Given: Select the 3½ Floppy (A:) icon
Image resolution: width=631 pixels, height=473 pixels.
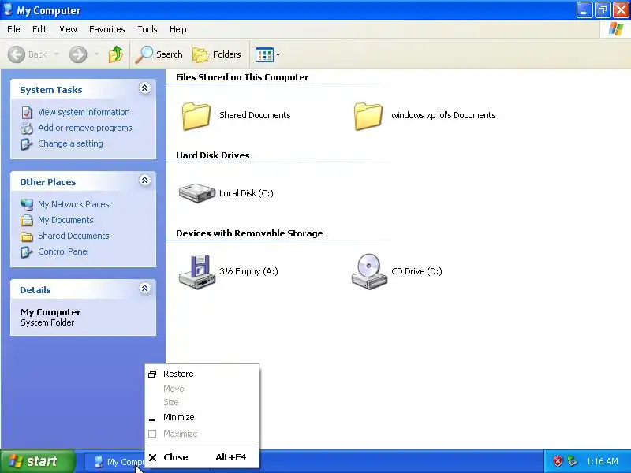Looking at the screenshot, I should click(196, 271).
